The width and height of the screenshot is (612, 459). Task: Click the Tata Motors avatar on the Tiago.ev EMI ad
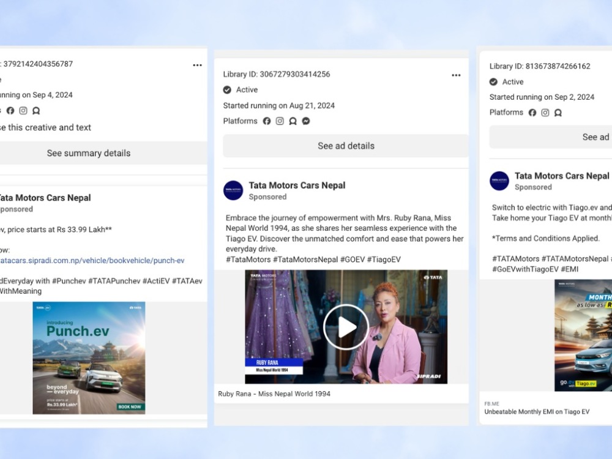click(499, 181)
